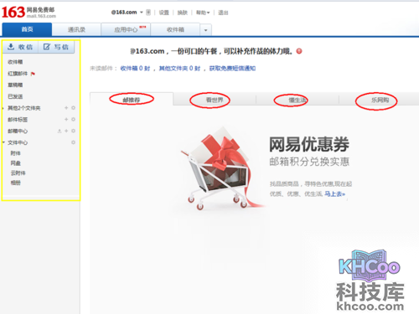Viewport: 419px width, 314px height.
Task: Switch to the 通讯录 contacts tab
Action: (x=76, y=29)
